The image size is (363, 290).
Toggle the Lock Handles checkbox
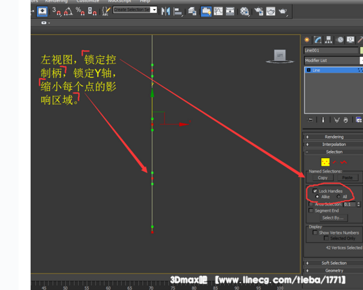pos(315,191)
